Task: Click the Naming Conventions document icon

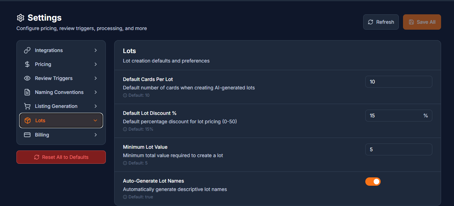Action: tap(27, 92)
